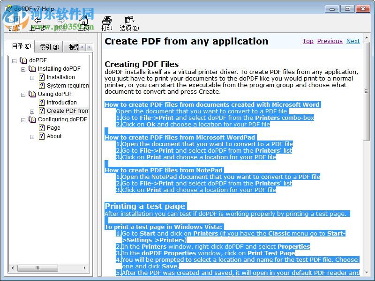Click the Home (主页) house icon
The width and height of the screenshot is (375, 281).
(x=83, y=21)
